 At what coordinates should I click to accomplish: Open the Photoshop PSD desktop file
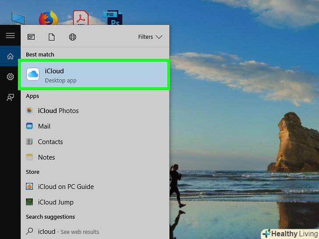[113, 18]
